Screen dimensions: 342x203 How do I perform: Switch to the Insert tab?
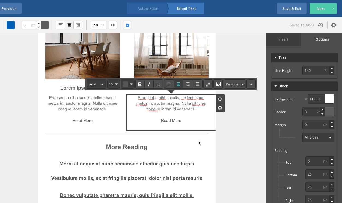click(x=283, y=39)
